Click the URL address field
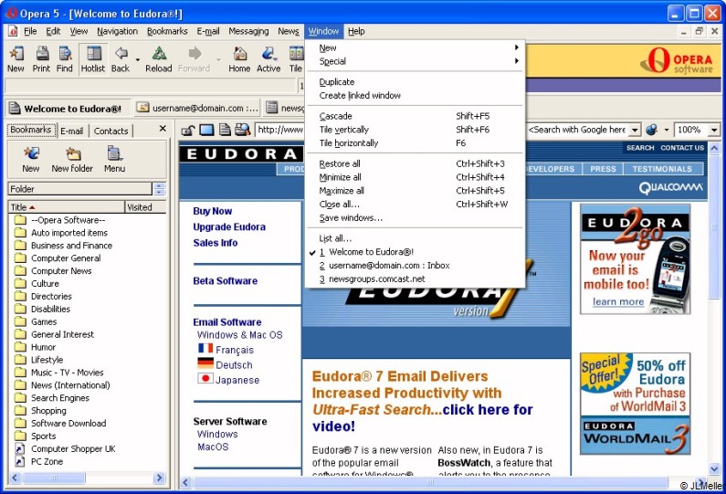Image resolution: width=726 pixels, height=494 pixels. pos(279,130)
